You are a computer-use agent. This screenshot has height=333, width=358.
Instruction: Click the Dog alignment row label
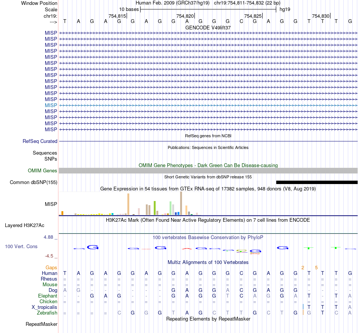click(53, 290)
